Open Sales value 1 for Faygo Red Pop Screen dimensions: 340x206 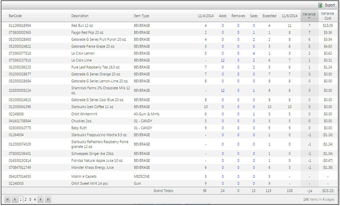(254, 33)
